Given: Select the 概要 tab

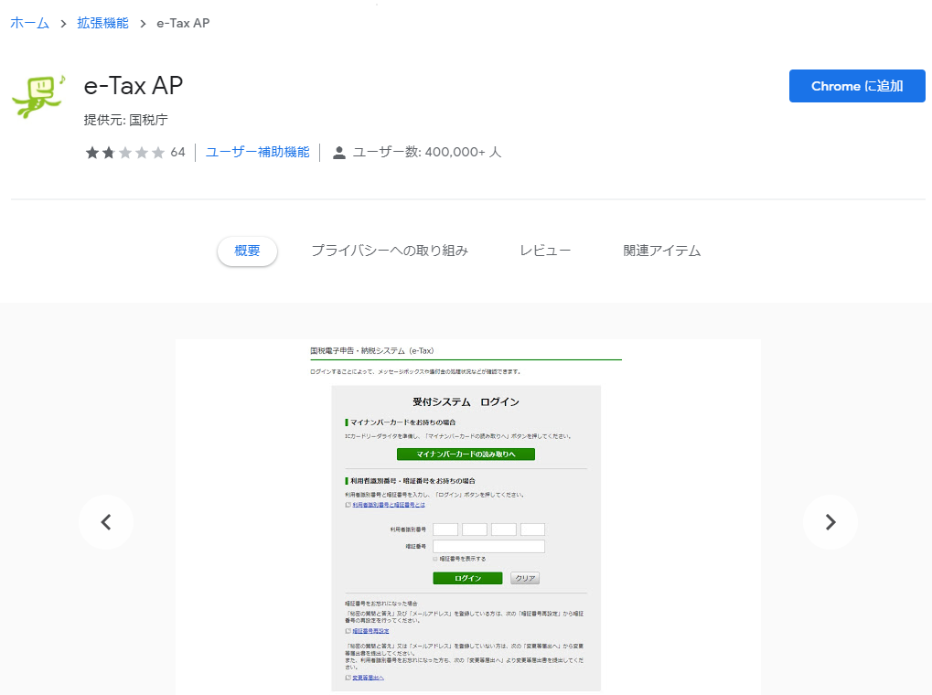Looking at the screenshot, I should 247,251.
